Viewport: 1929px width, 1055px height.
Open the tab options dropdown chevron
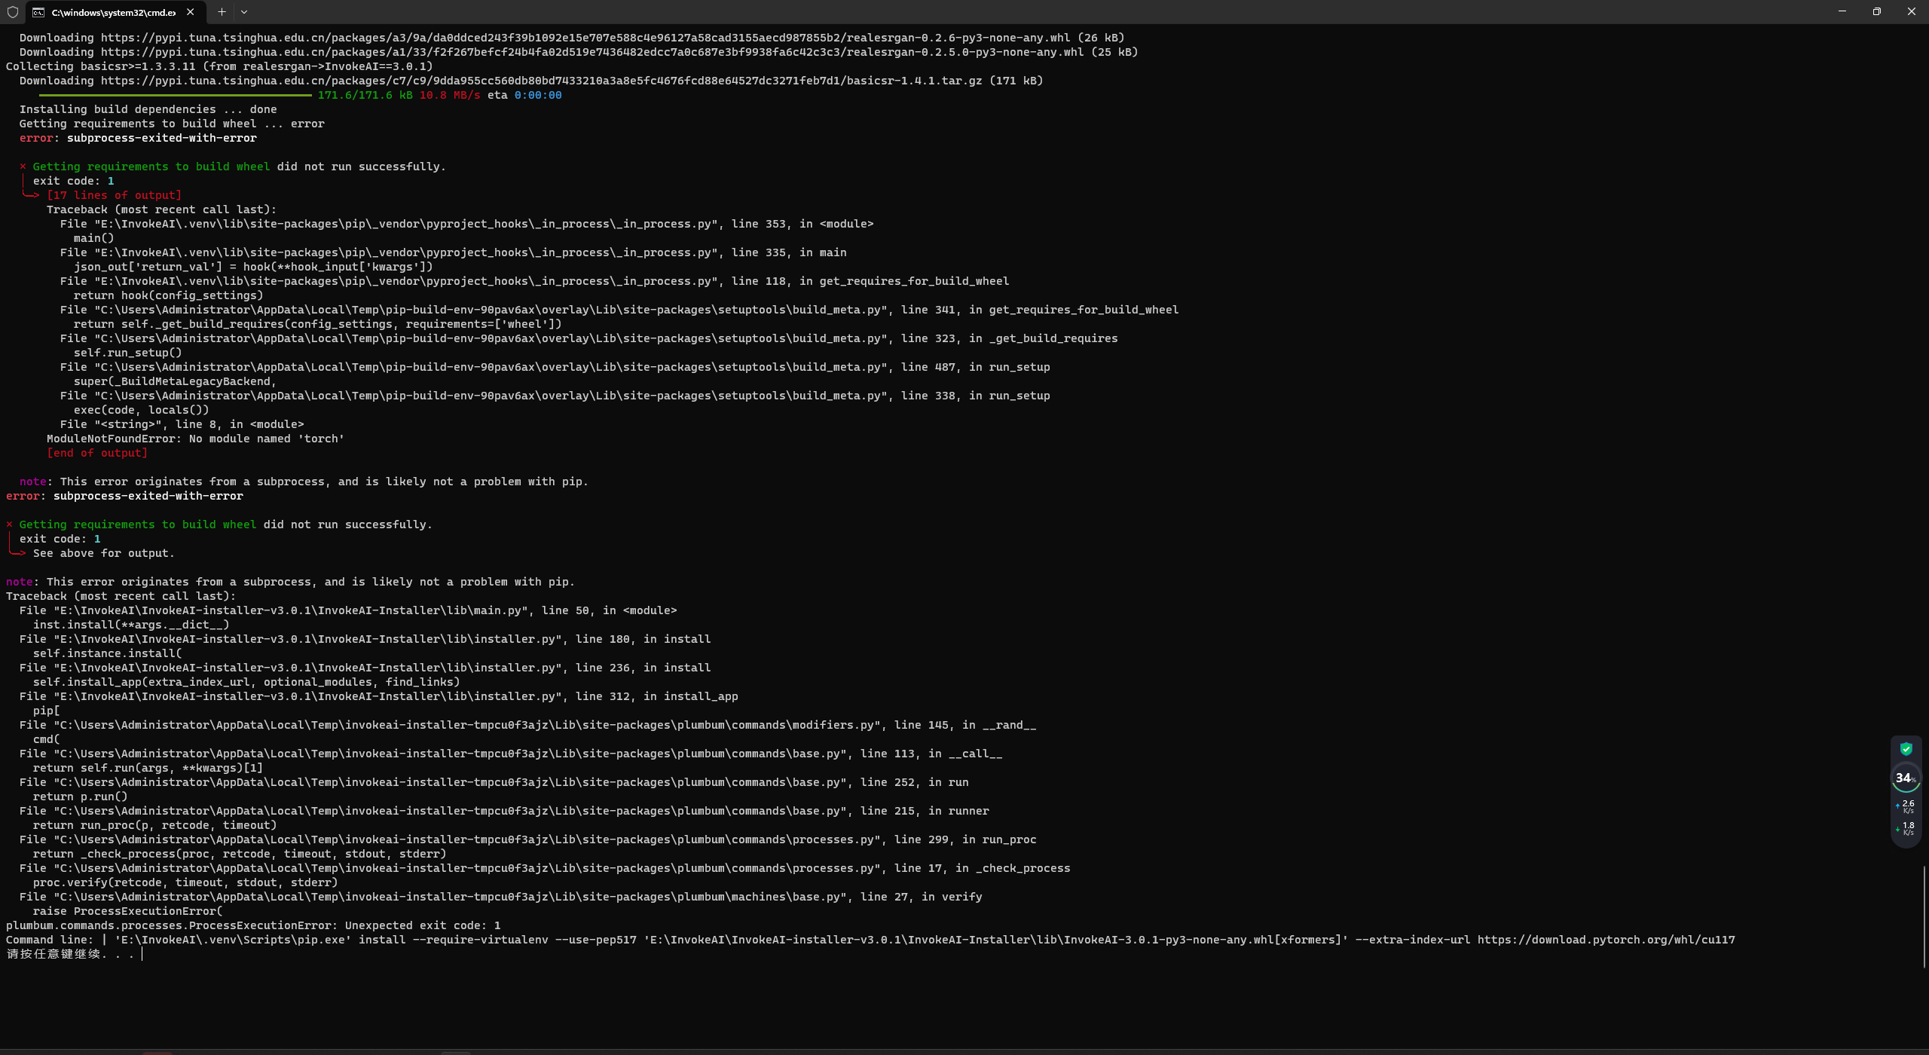243,12
